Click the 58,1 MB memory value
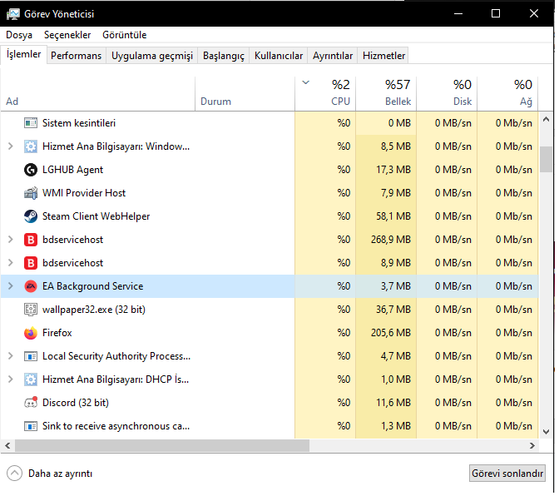 point(393,216)
